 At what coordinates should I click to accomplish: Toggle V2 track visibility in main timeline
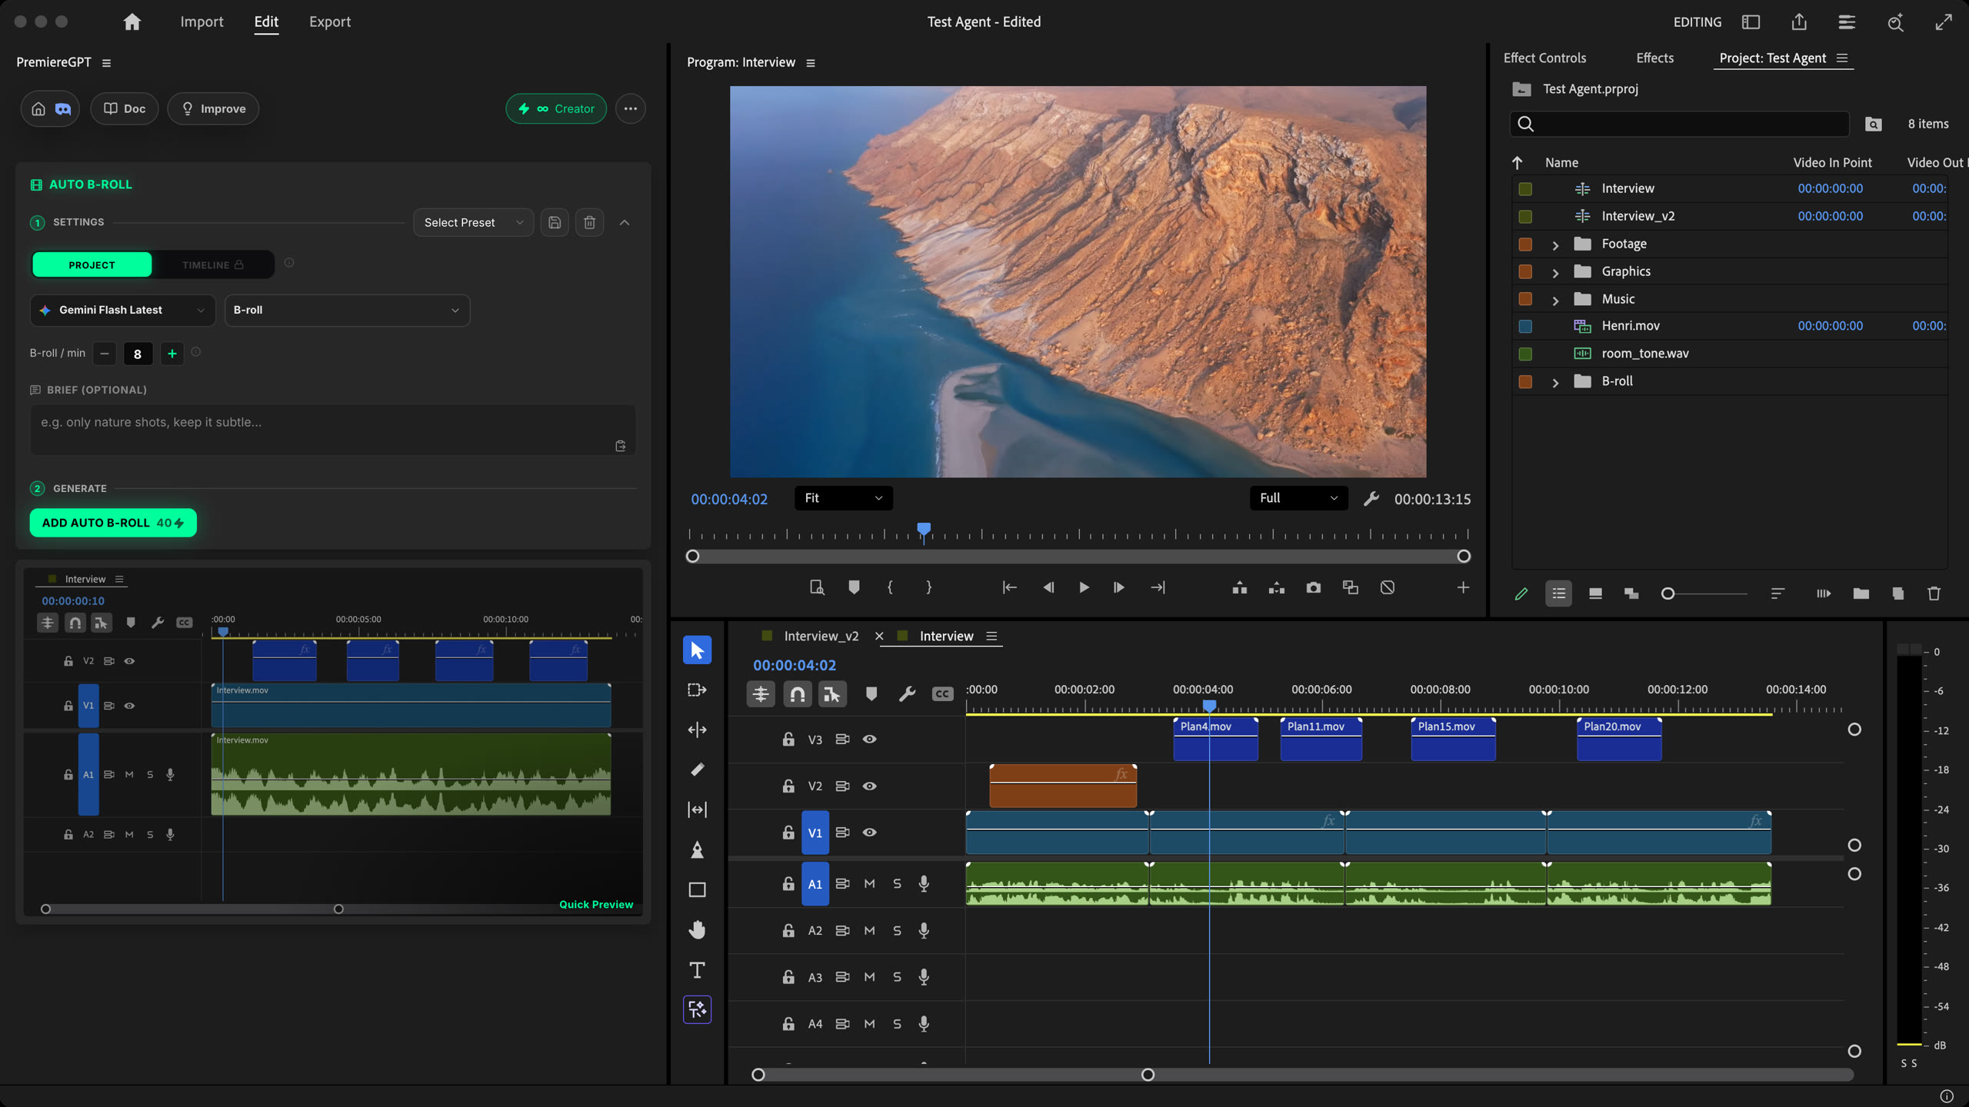point(869,786)
